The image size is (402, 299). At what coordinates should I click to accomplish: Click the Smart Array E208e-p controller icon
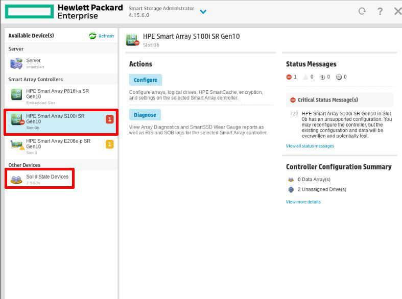click(17, 145)
